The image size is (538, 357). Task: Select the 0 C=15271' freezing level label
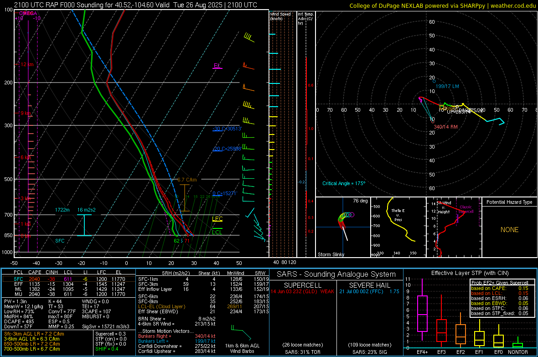225,193
